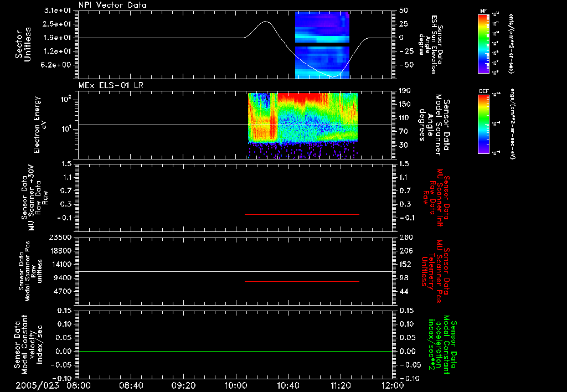Click the 10:40 time axis label
The height and width of the screenshot is (392, 567).
[x=288, y=385]
